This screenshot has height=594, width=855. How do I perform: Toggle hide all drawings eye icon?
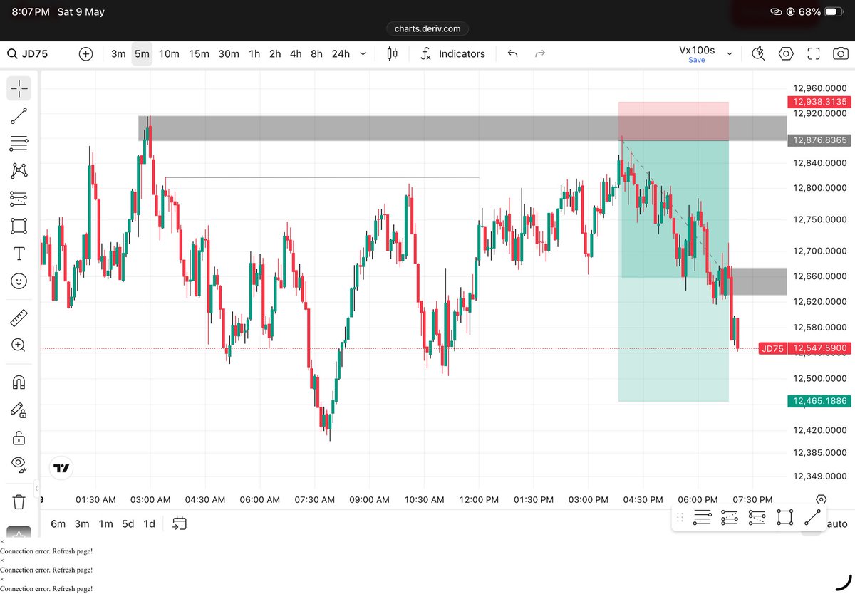click(x=19, y=464)
